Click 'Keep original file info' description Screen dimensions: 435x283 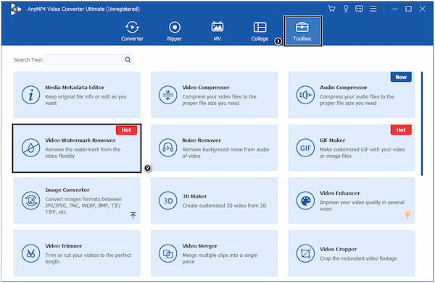point(86,100)
